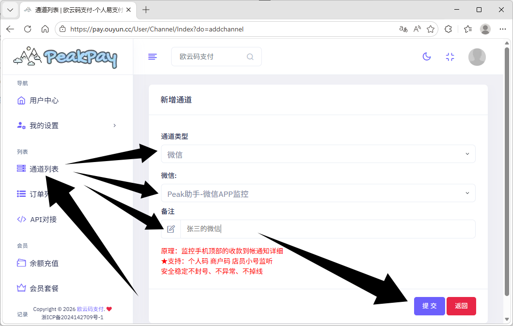Image resolution: width=513 pixels, height=326 pixels.
Task: Open the 通道类型 dropdown
Action: [x=318, y=154]
